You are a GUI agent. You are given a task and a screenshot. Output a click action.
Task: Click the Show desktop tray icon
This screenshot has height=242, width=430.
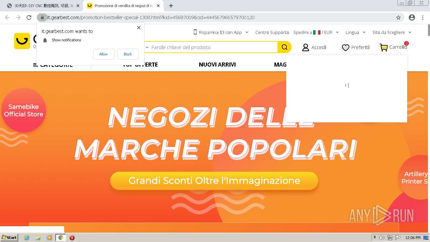click(x=426, y=238)
